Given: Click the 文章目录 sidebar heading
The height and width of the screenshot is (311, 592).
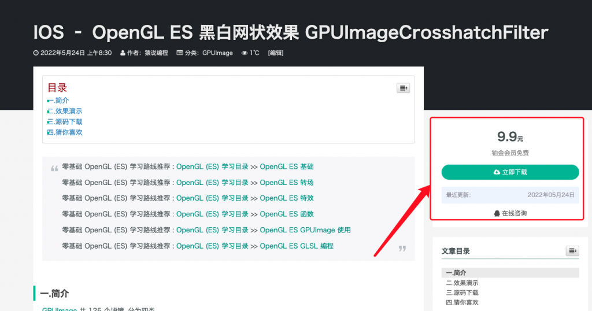Looking at the screenshot, I should click(456, 251).
